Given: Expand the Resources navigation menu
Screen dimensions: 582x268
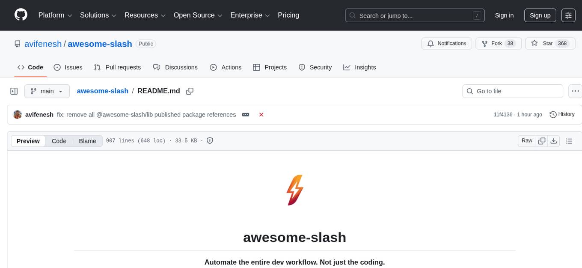Looking at the screenshot, I should 144,15.
